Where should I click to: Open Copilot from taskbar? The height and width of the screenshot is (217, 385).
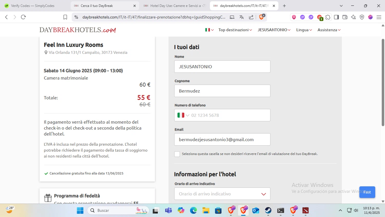pyautogui.click(x=181, y=211)
